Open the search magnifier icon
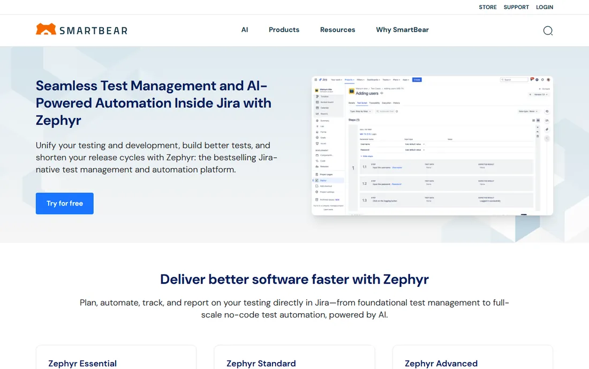 click(548, 31)
